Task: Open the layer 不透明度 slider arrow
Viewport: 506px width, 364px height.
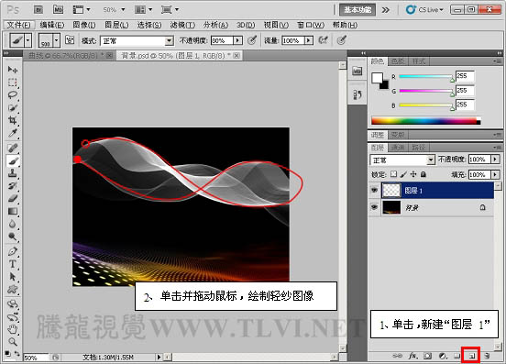Action: point(495,160)
